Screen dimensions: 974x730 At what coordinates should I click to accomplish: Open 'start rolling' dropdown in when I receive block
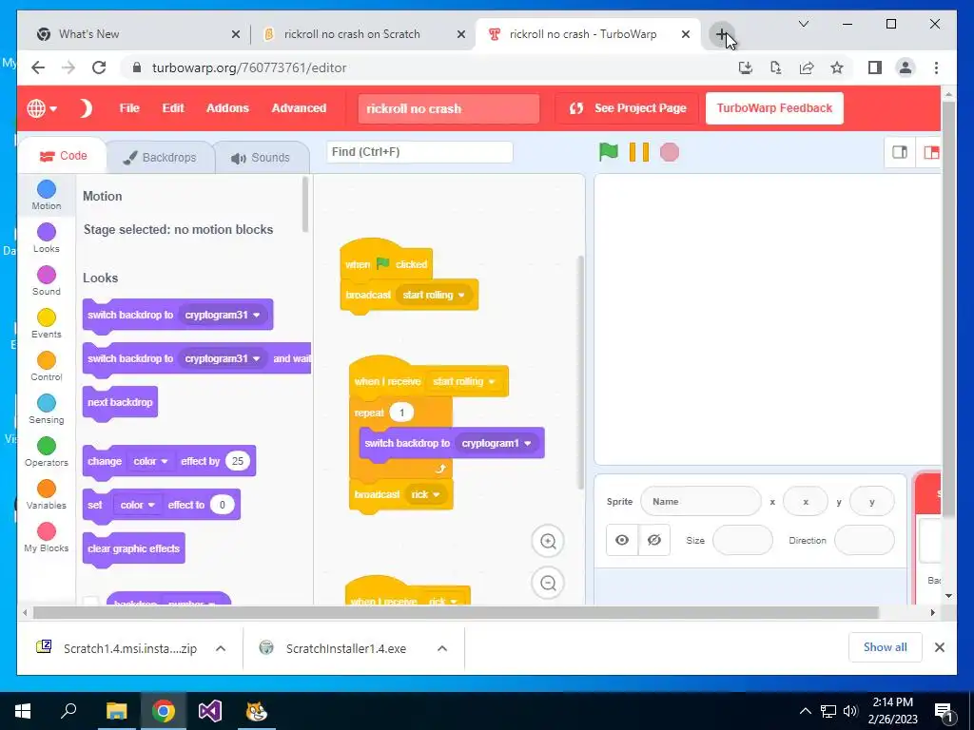(464, 381)
